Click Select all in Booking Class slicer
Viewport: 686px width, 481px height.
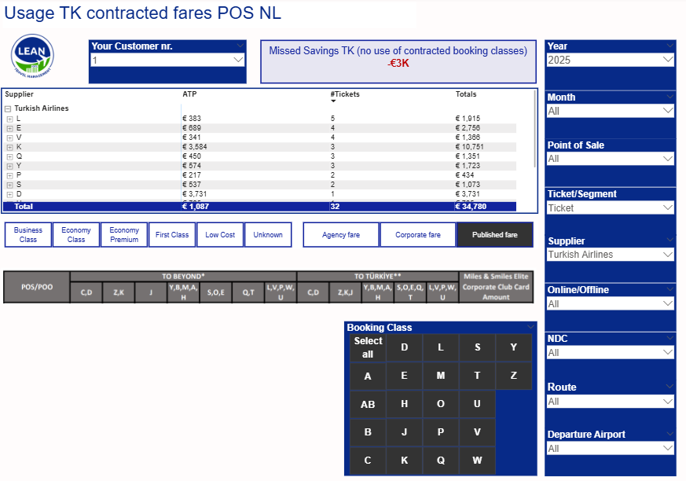(368, 347)
